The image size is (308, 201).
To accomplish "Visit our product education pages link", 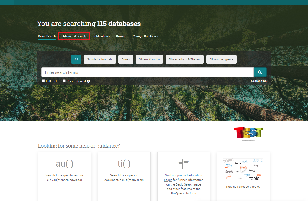I will (x=184, y=177).
